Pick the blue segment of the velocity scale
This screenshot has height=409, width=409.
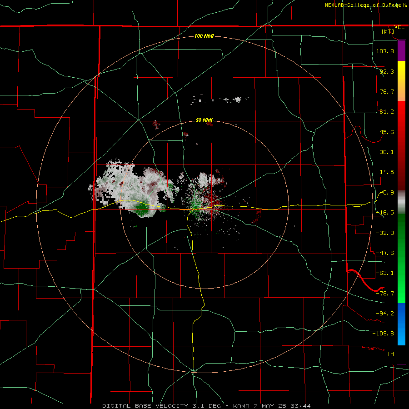401,324
